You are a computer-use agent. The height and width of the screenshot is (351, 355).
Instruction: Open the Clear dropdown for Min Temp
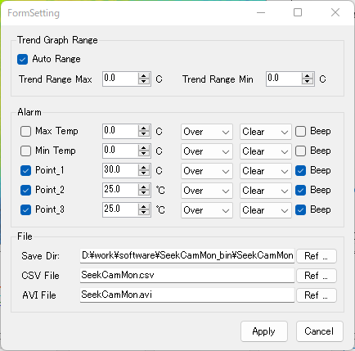pos(266,151)
